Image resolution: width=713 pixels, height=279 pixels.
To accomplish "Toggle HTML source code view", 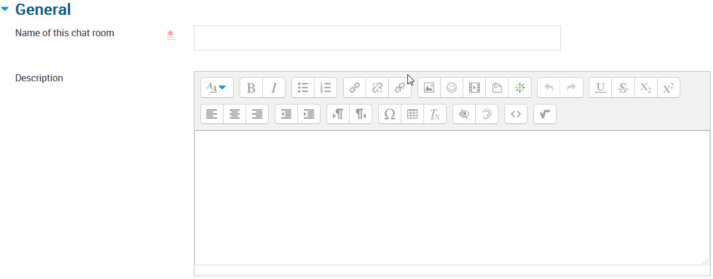I will 516,115.
